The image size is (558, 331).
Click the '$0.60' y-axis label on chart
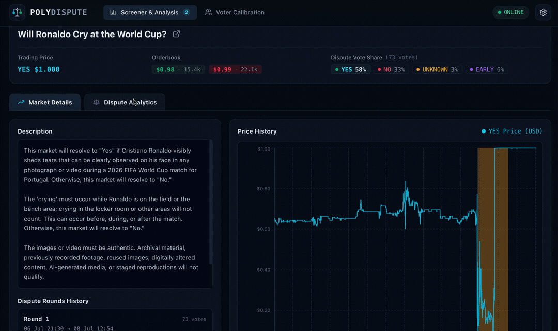263,229
